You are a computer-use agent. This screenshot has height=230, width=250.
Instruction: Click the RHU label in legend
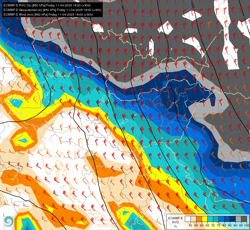(x=175, y=222)
